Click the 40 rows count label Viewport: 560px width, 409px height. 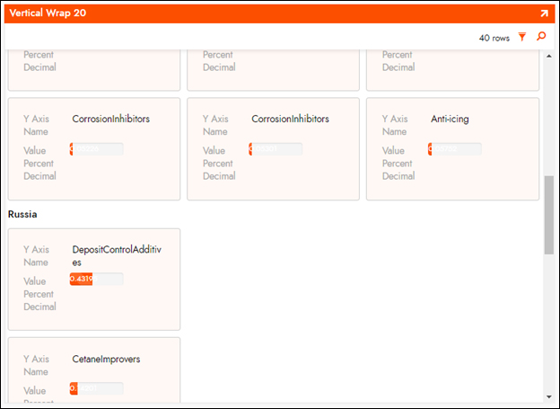pos(494,39)
